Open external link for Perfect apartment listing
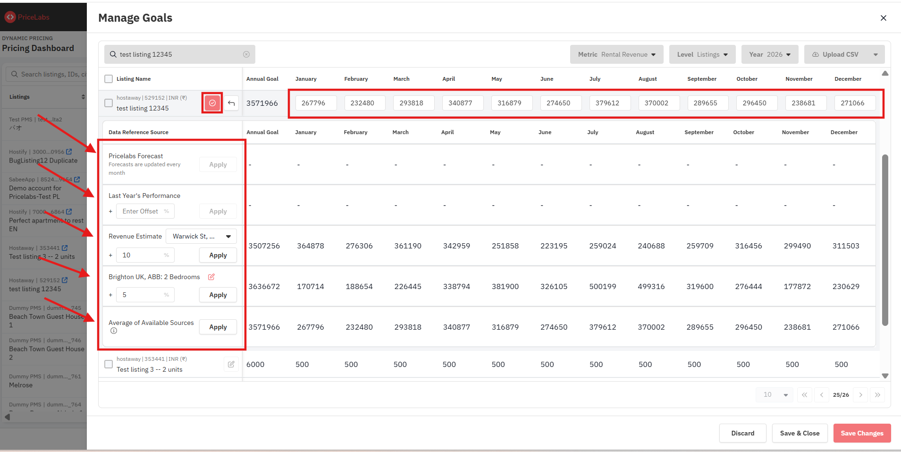Viewport: 901px width, 452px height. 69,212
